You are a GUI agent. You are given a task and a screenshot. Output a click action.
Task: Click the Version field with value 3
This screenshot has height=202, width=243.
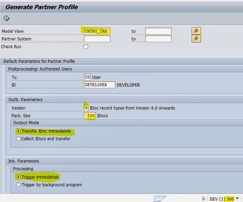click(86, 108)
